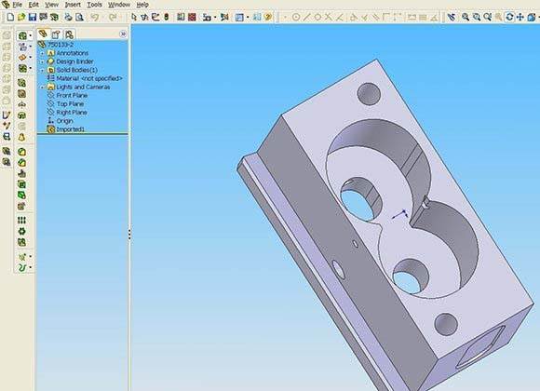Click the Previous View icon
Screen dimensions: 540x391
[452, 17]
